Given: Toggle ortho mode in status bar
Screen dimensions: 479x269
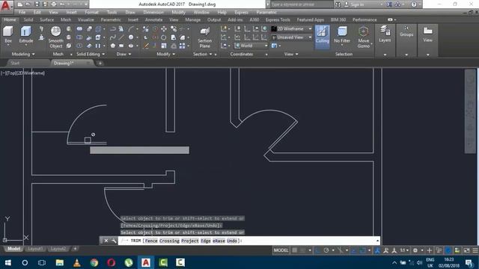Looking at the screenshot, I should 317,250.
